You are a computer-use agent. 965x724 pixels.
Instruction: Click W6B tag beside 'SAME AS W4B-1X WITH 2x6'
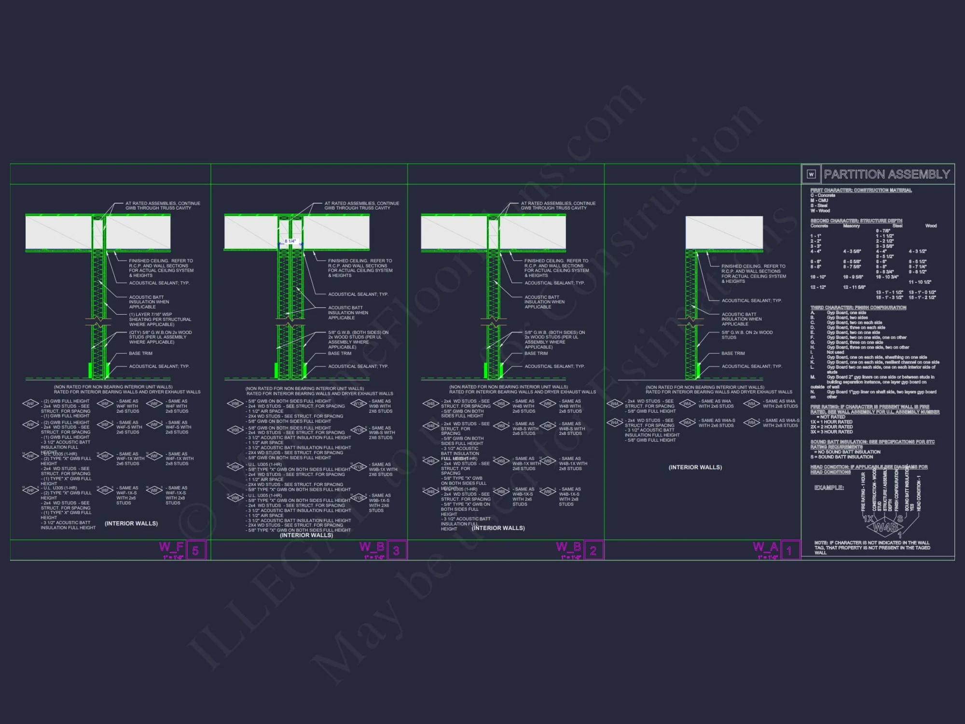[501, 461]
